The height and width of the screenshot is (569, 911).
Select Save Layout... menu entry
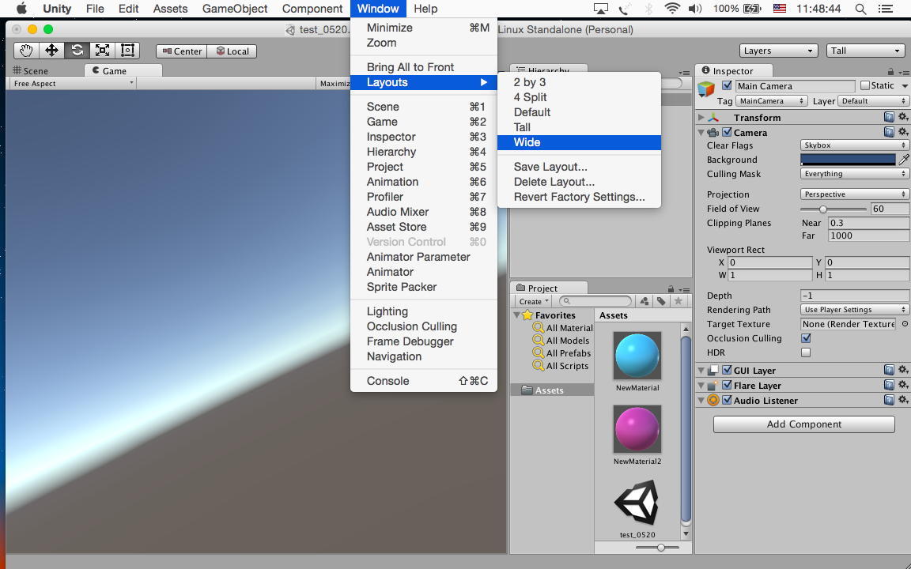579,167
